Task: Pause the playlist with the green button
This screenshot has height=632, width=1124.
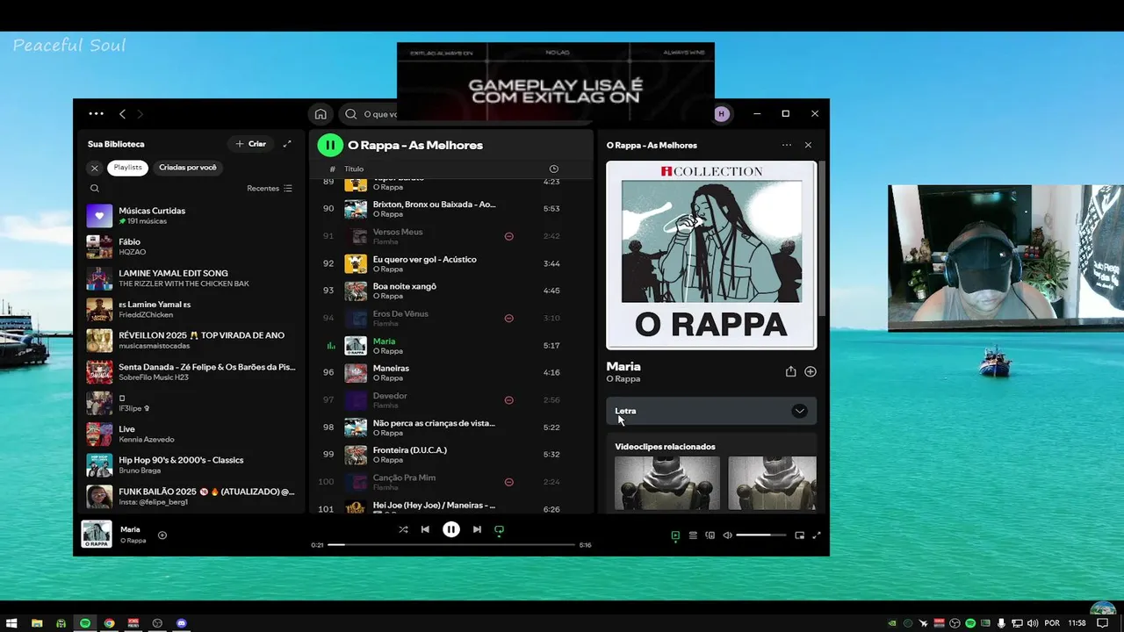Action: pos(330,145)
